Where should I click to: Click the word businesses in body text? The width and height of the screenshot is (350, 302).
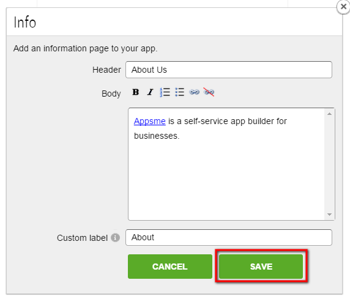click(157, 136)
